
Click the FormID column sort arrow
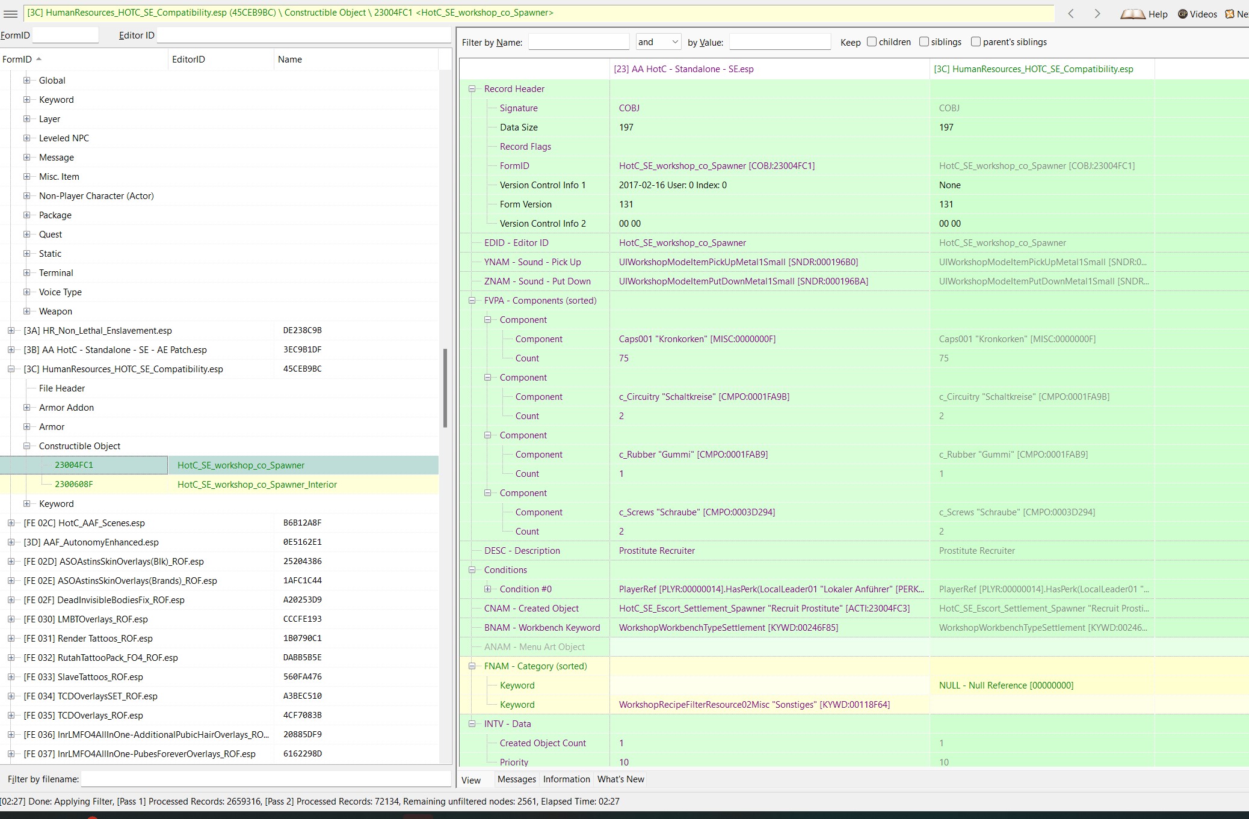[x=39, y=59]
